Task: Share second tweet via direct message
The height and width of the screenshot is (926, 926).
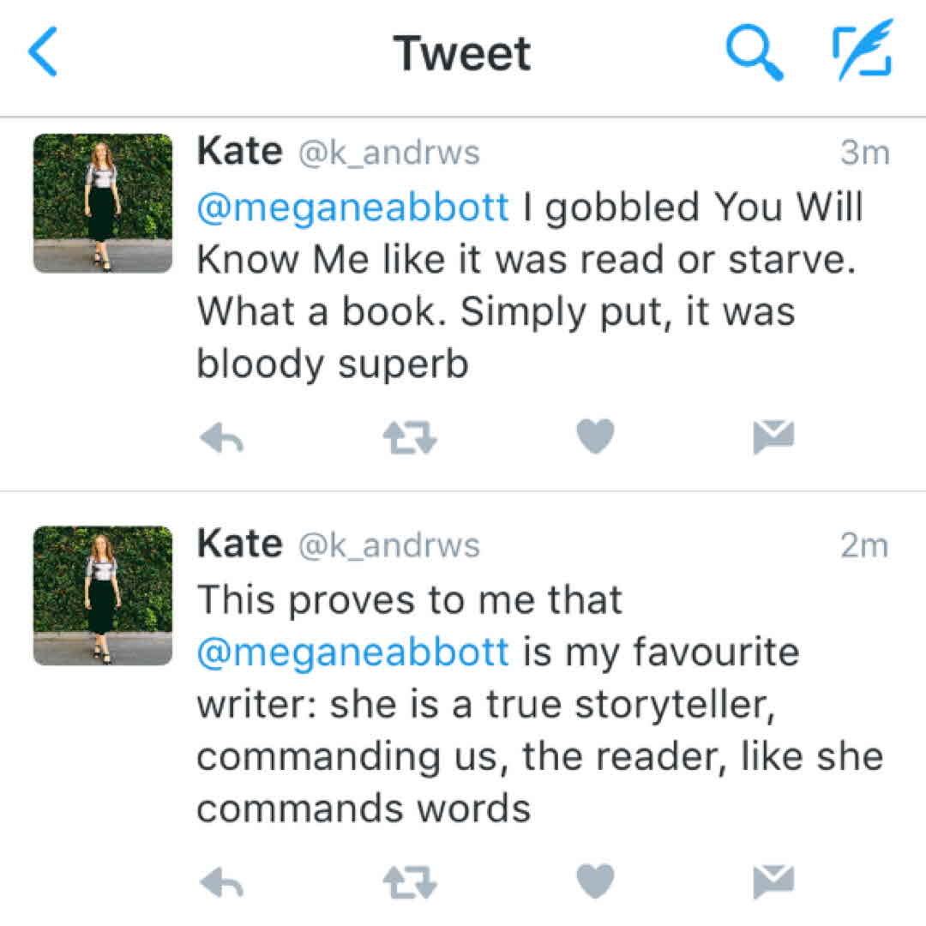Action: click(773, 881)
